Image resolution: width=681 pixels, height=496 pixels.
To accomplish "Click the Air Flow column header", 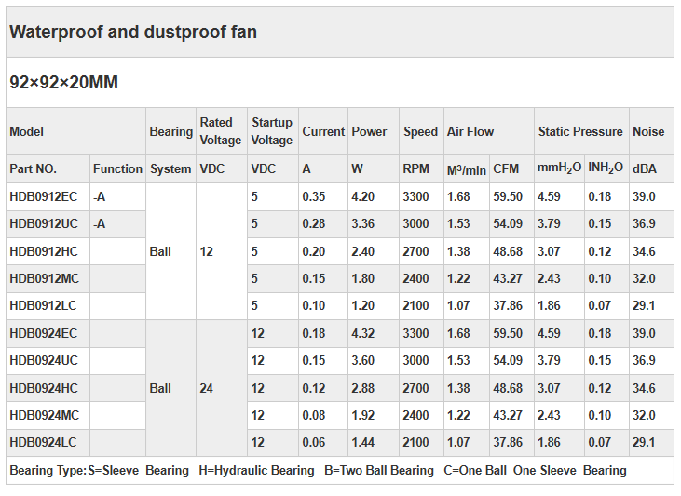I will tap(470, 131).
